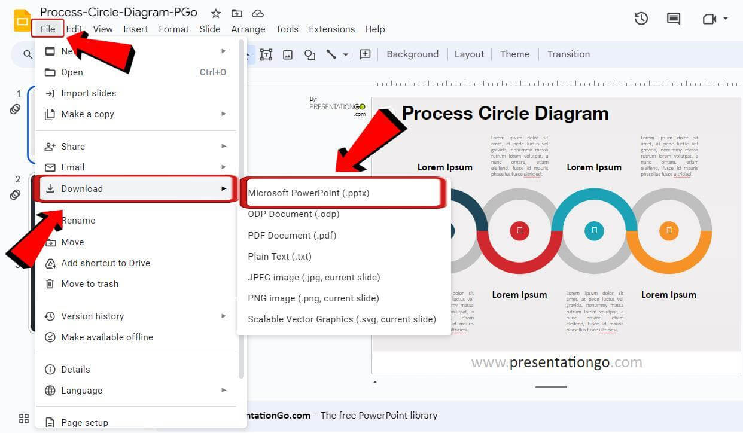Expand the Line tool dropdown arrow
The height and width of the screenshot is (433, 743).
[346, 54]
